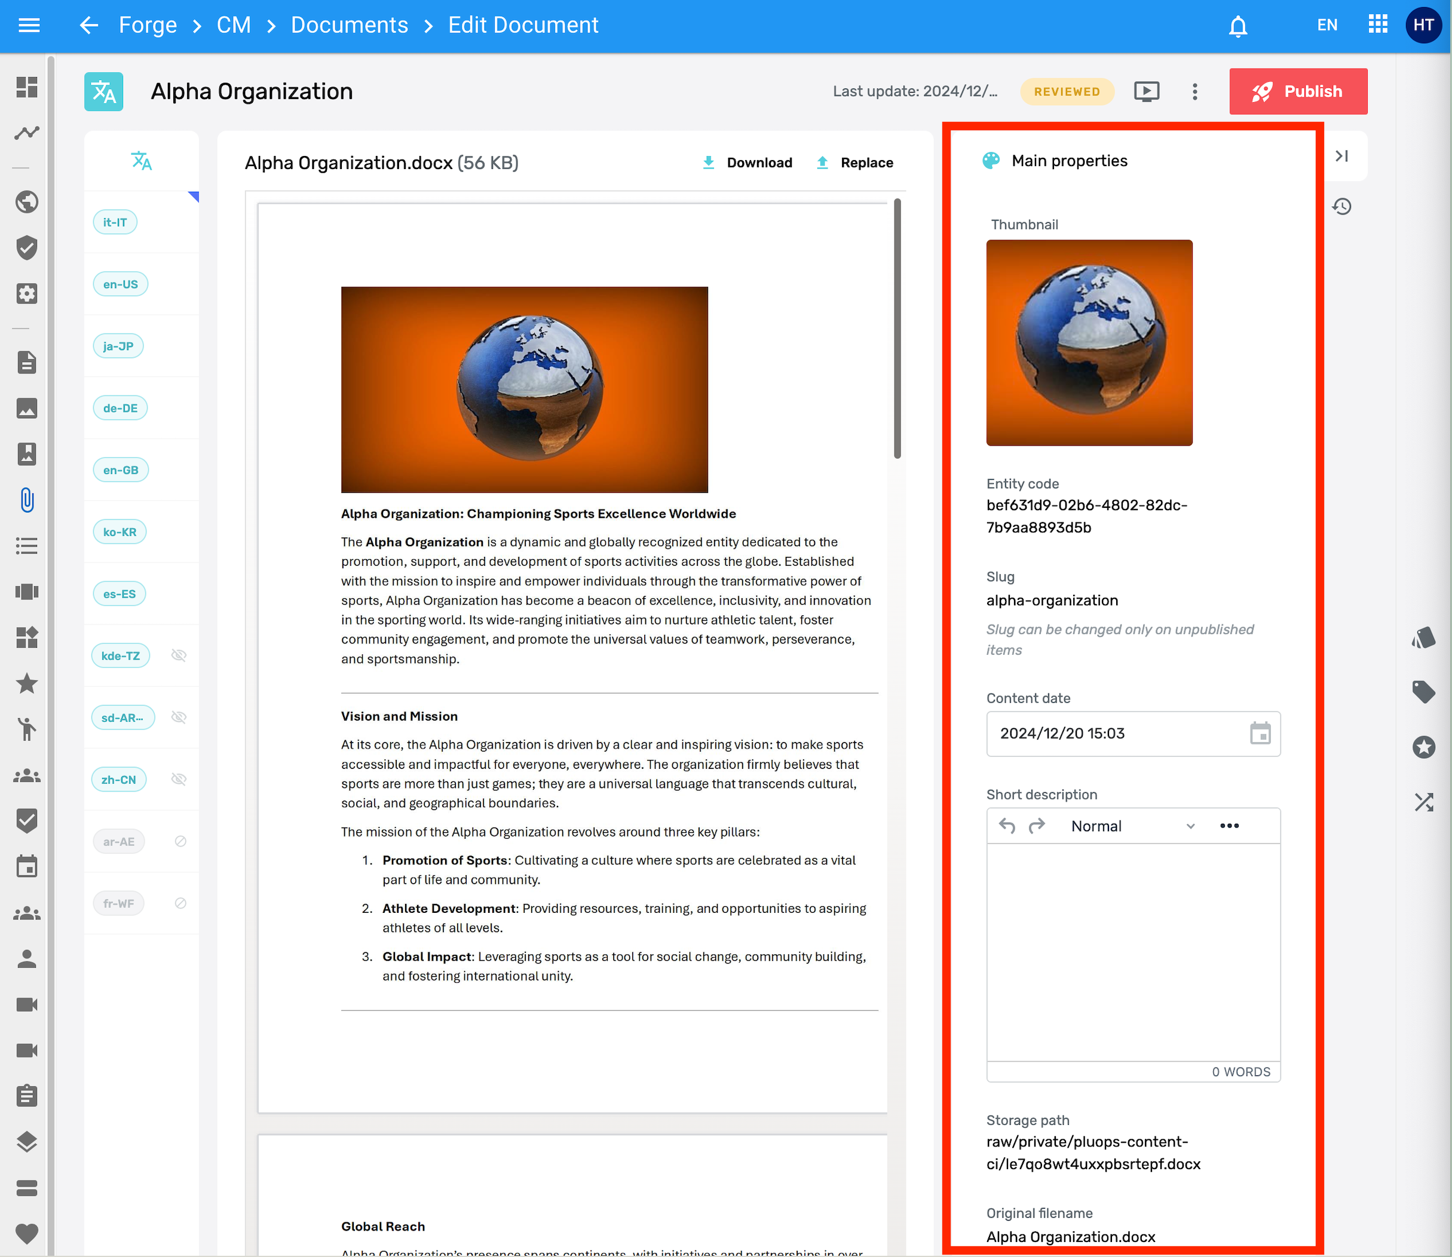The width and height of the screenshot is (1452, 1257).
Task: Open the hamburger main menu
Action: [x=29, y=25]
